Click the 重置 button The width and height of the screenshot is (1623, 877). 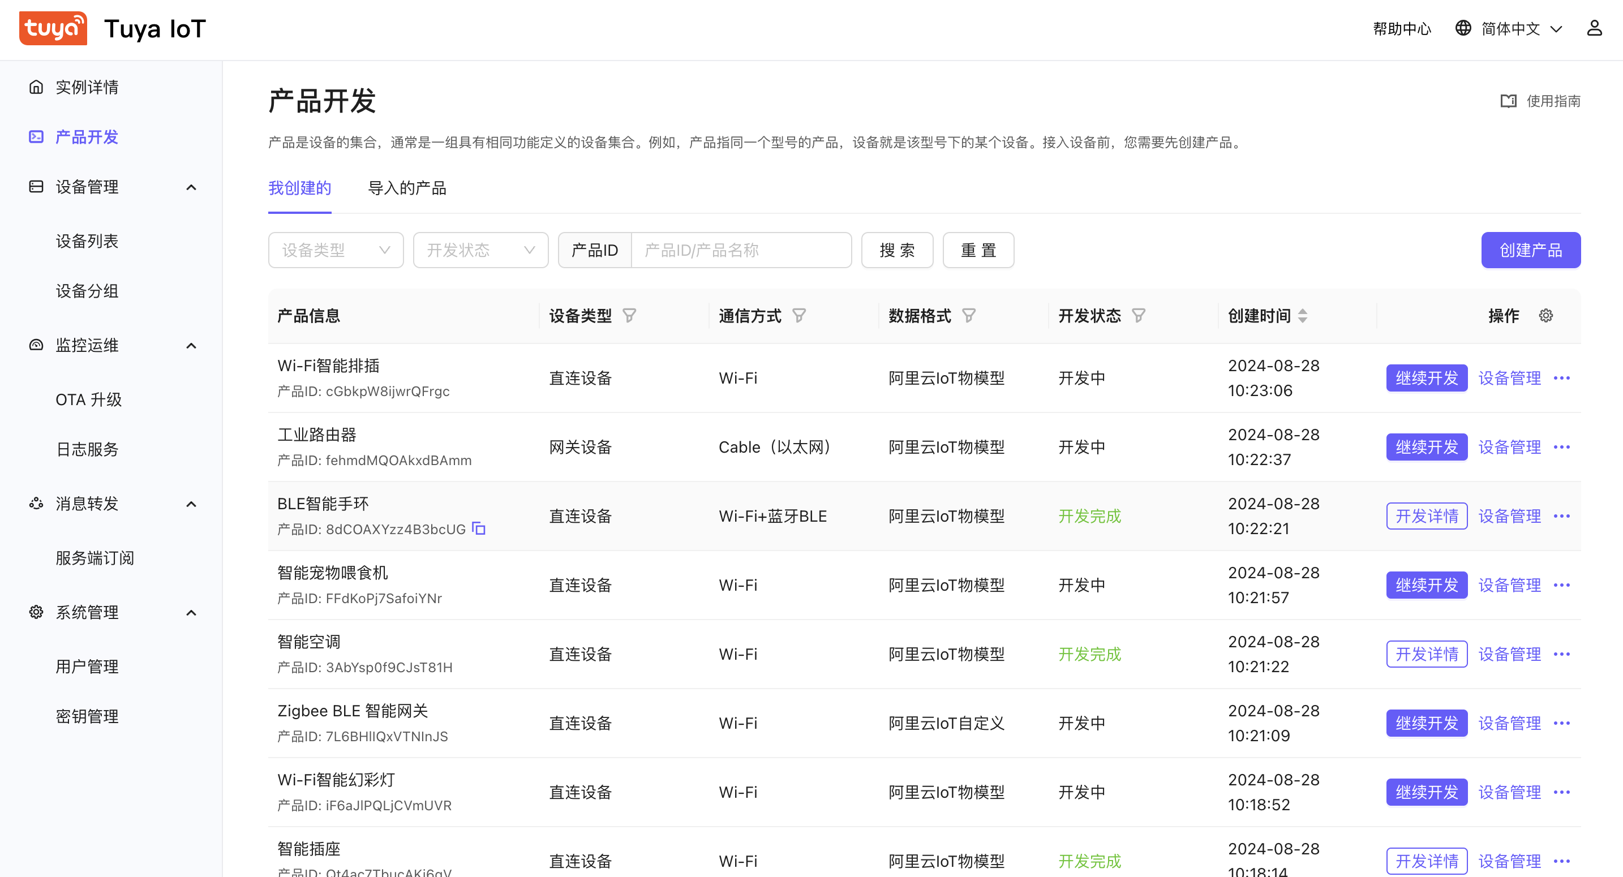tap(978, 250)
